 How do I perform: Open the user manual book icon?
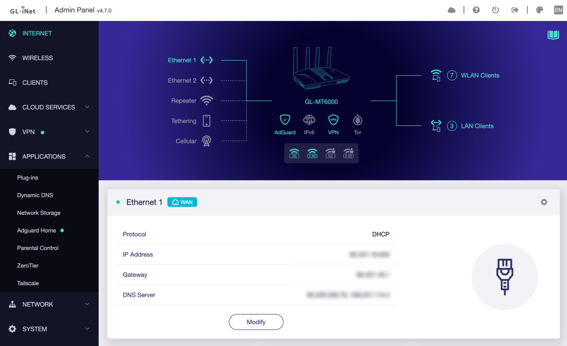(x=553, y=35)
